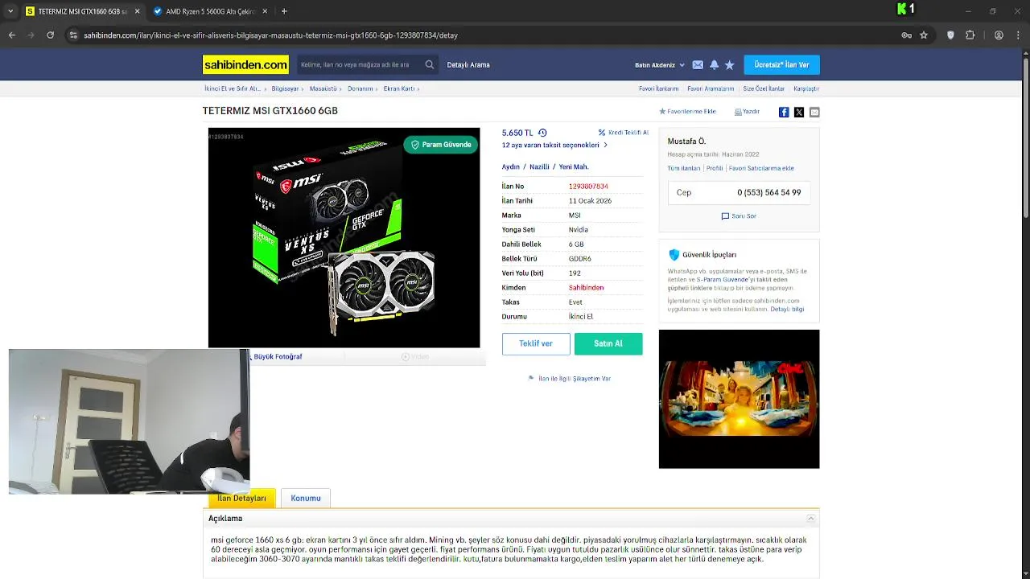Click the price history clock icon
1030x579 pixels.
coord(542,133)
